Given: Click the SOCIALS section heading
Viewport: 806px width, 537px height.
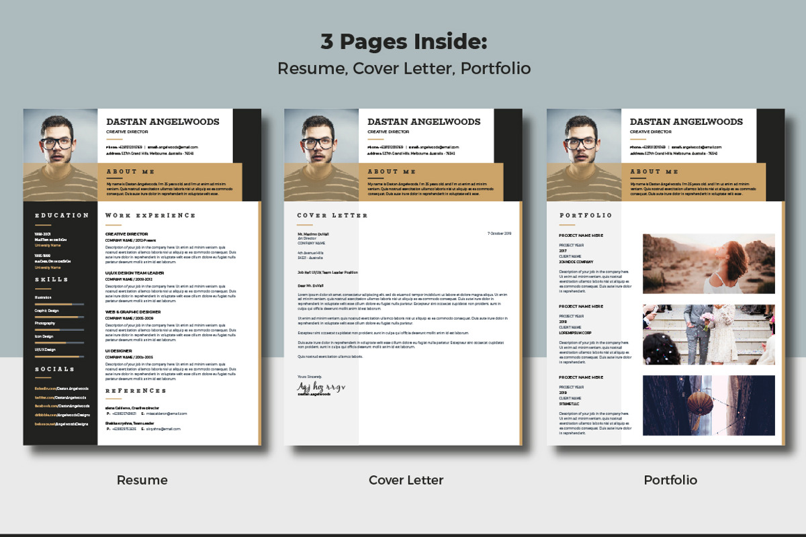Looking at the screenshot, I should 55,369.
